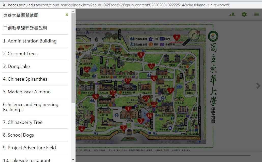This screenshot has width=262, height=162.
Task: Click heart marker 4 on the map
Action: tap(82, 129)
